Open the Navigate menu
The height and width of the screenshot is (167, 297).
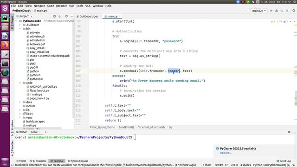39,6
